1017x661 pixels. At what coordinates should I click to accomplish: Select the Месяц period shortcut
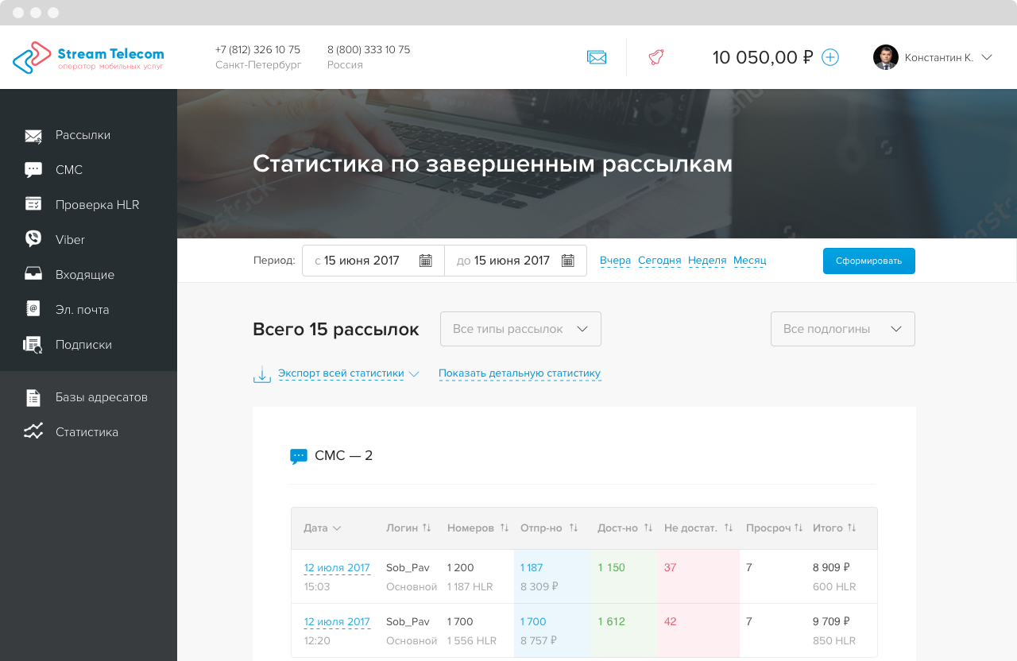(749, 261)
